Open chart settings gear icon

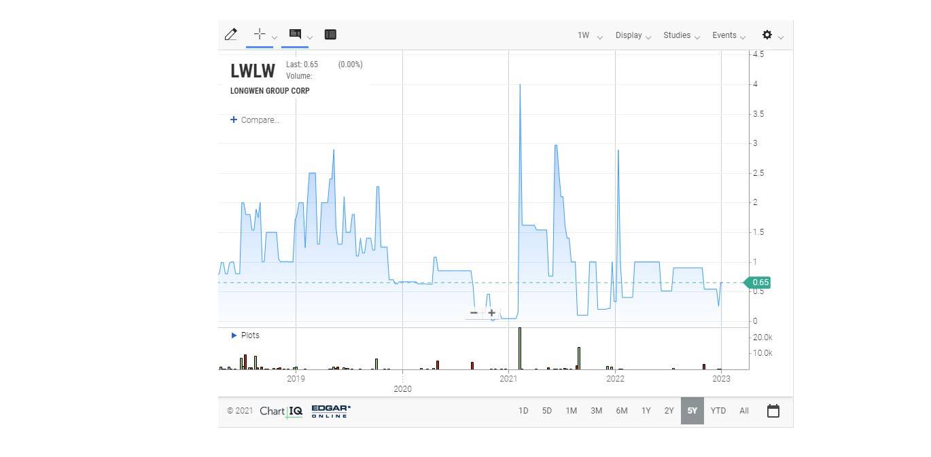click(767, 35)
